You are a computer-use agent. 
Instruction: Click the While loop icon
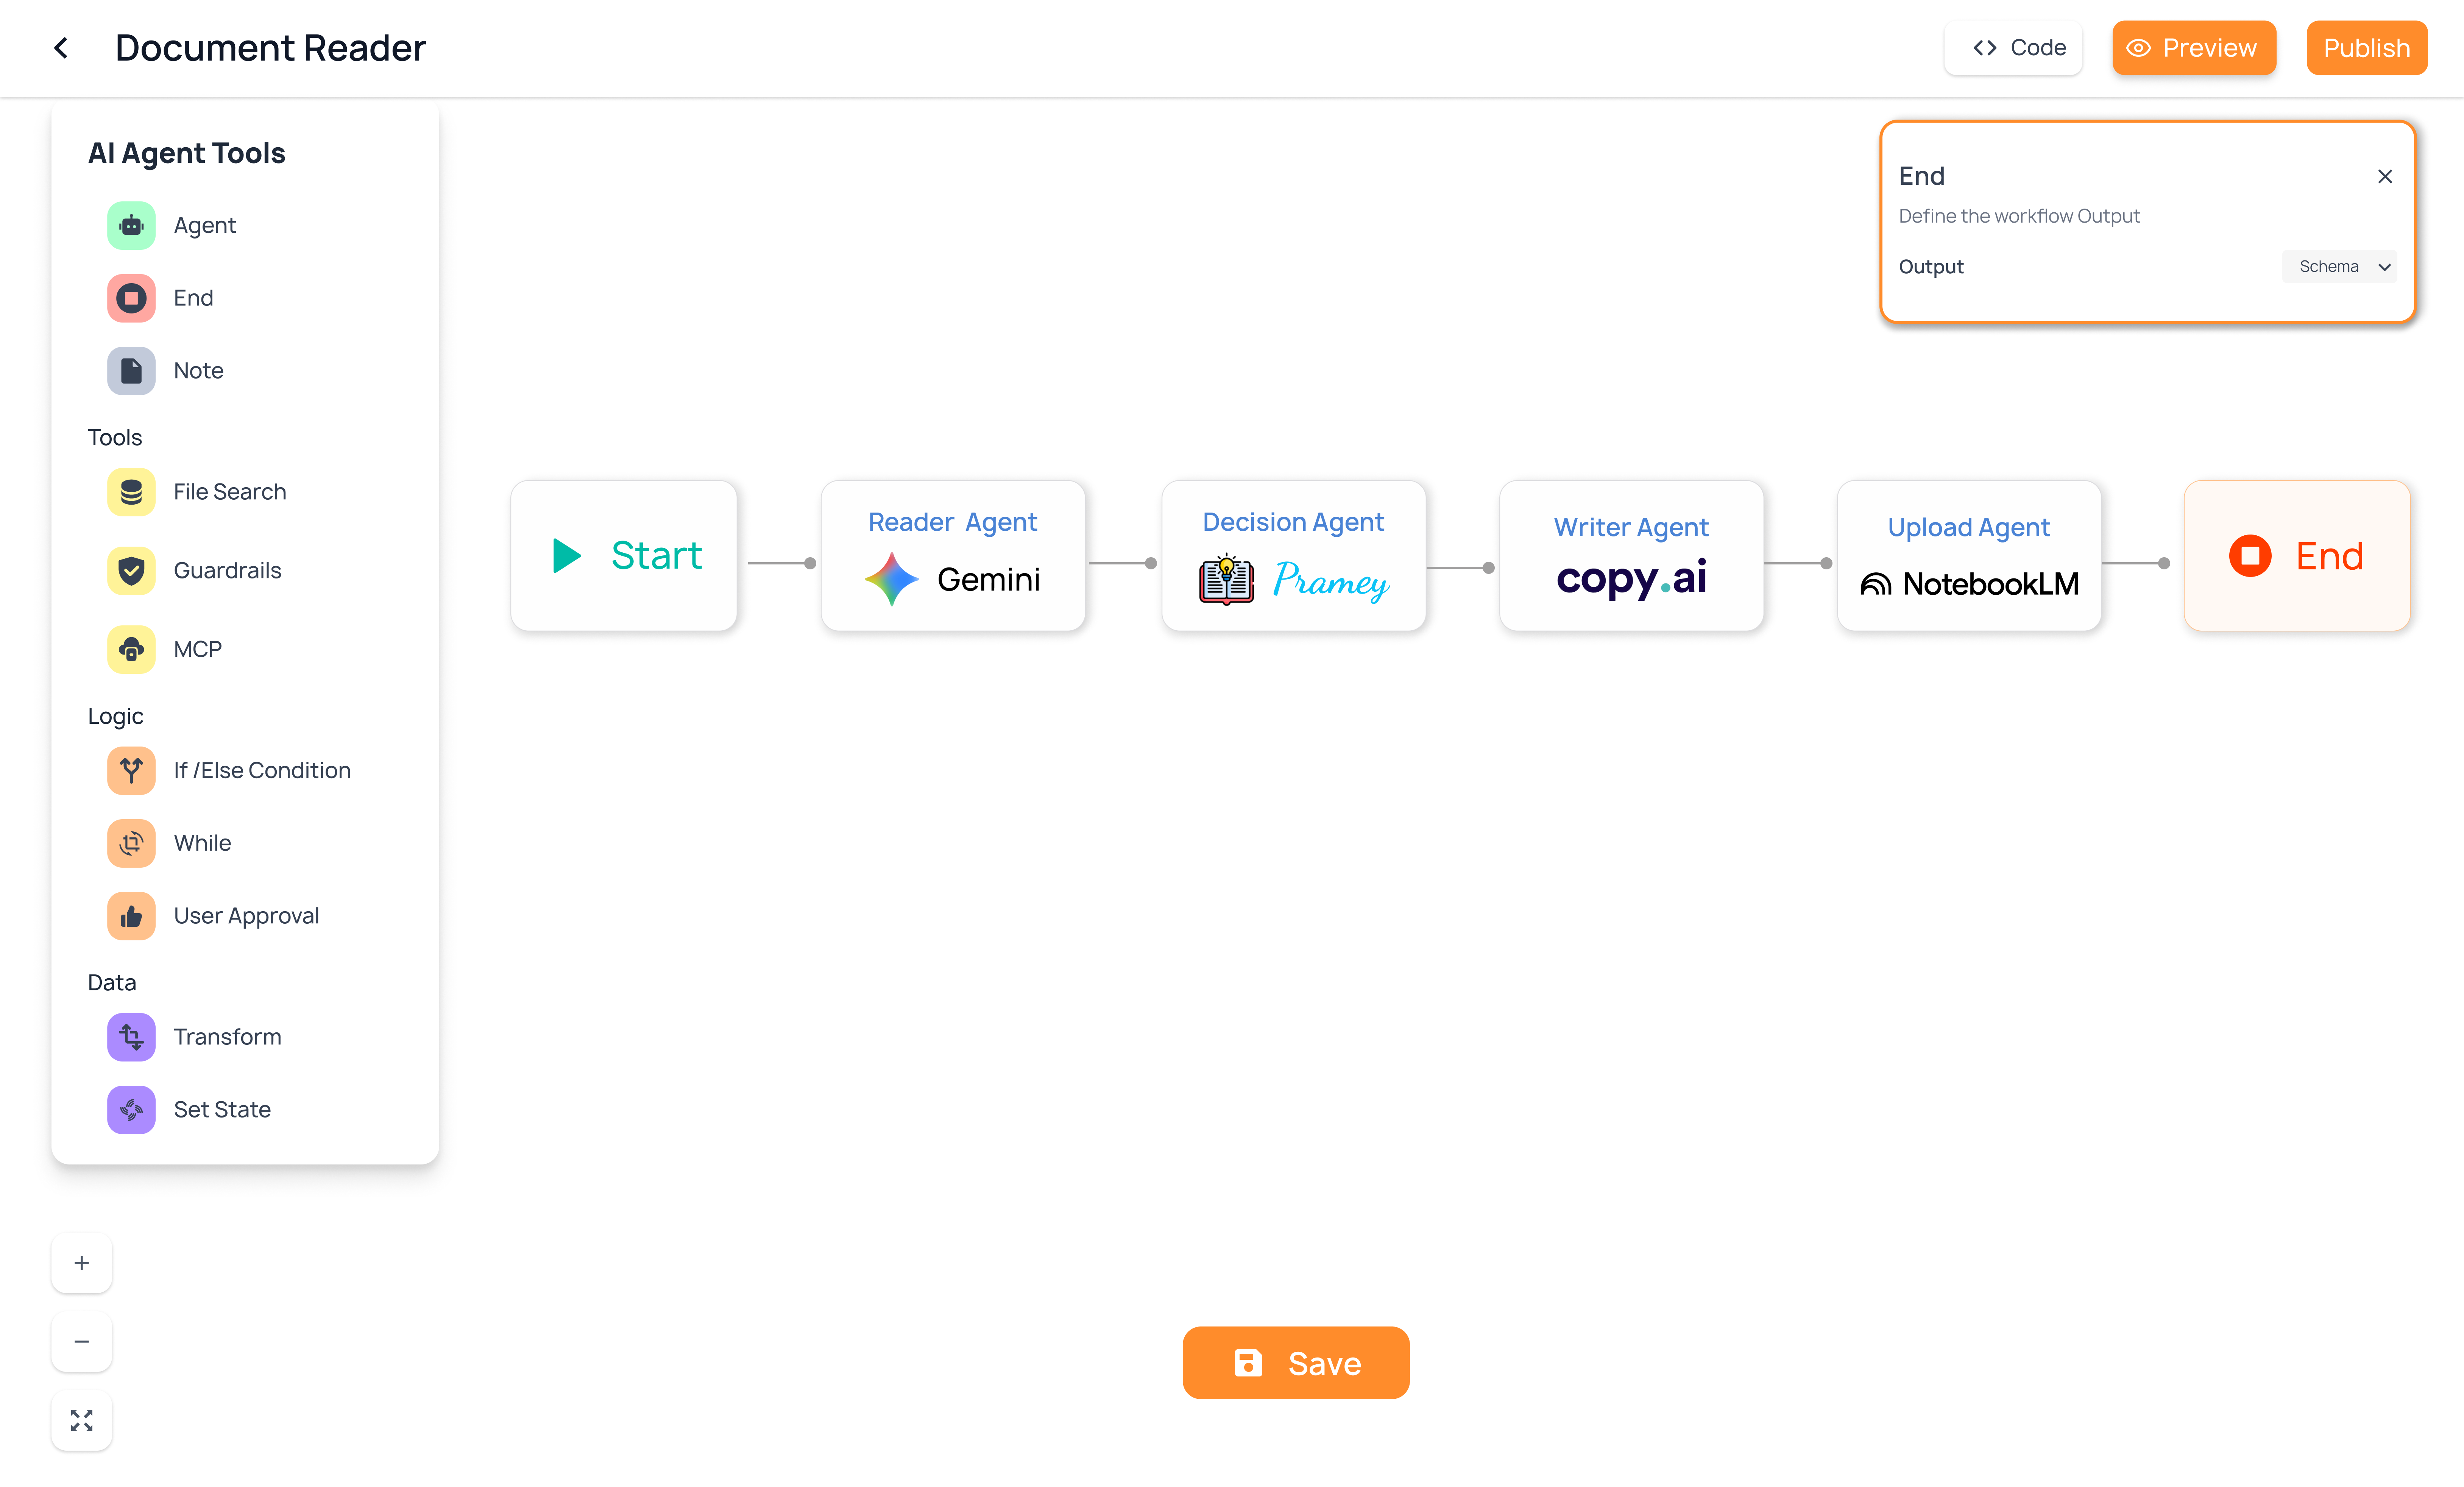tap(131, 843)
